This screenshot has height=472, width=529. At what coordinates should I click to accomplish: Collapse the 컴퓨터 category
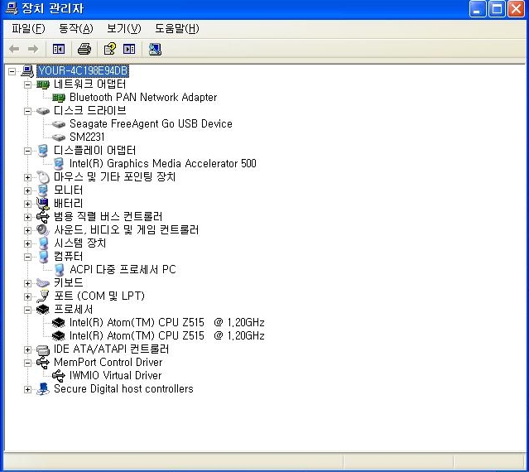(27, 257)
